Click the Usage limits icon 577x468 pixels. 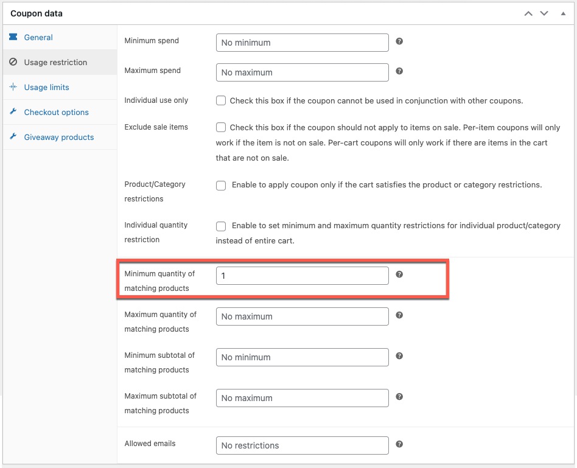pos(13,87)
